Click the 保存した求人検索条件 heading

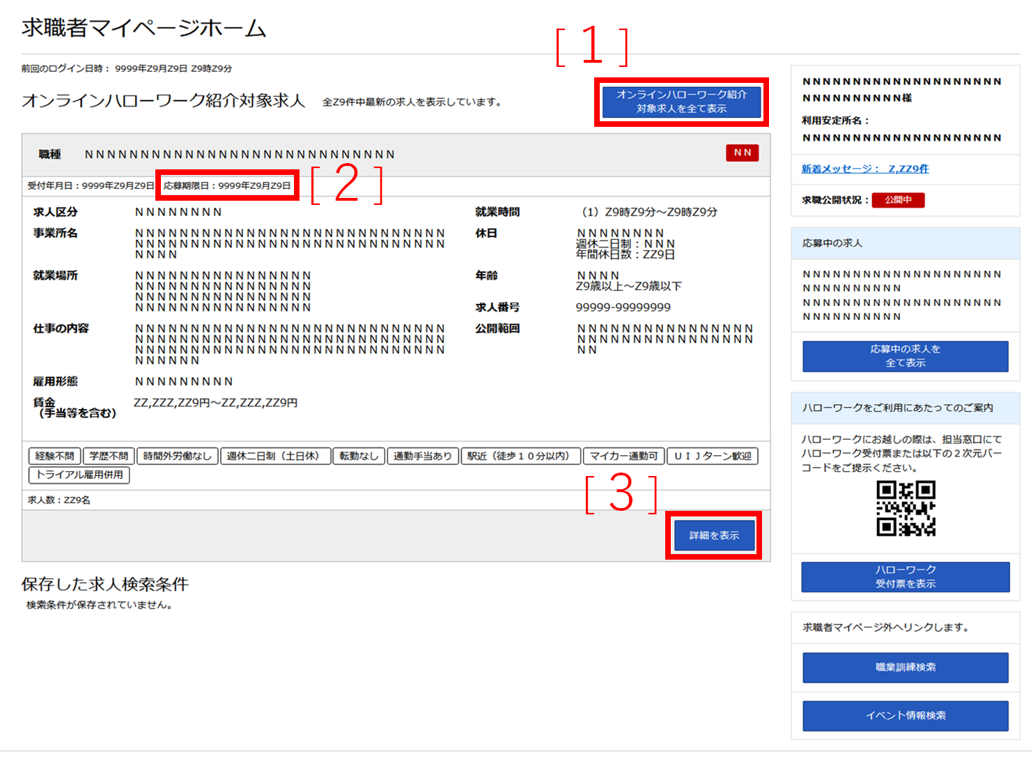(x=105, y=584)
